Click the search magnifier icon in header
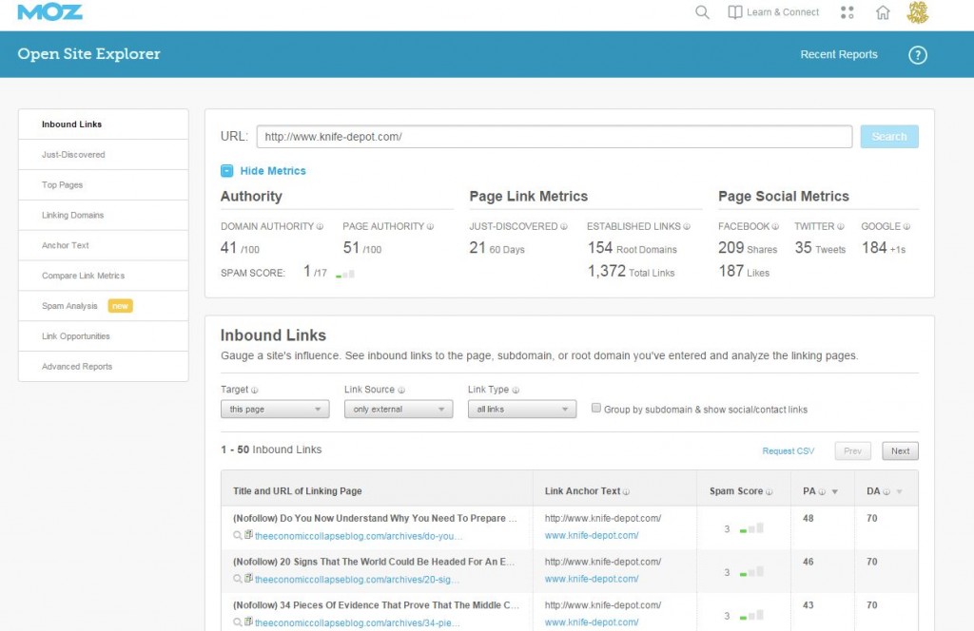 click(702, 12)
